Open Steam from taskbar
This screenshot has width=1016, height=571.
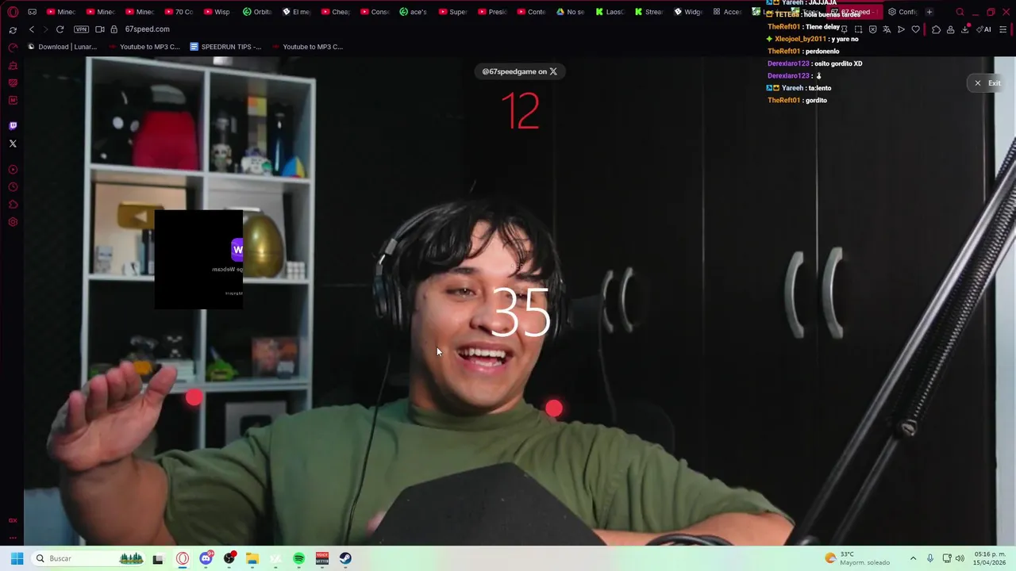tap(345, 558)
